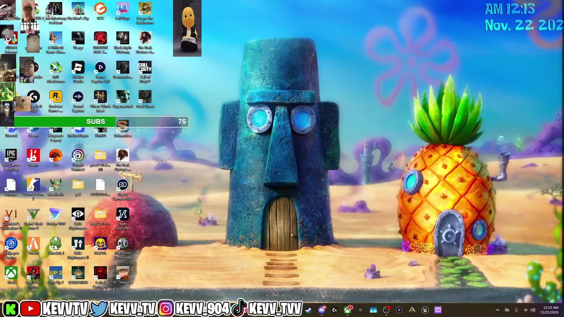Select the Call of Duty desktop icon
The width and height of the screenshot is (564, 317).
tap(145, 73)
